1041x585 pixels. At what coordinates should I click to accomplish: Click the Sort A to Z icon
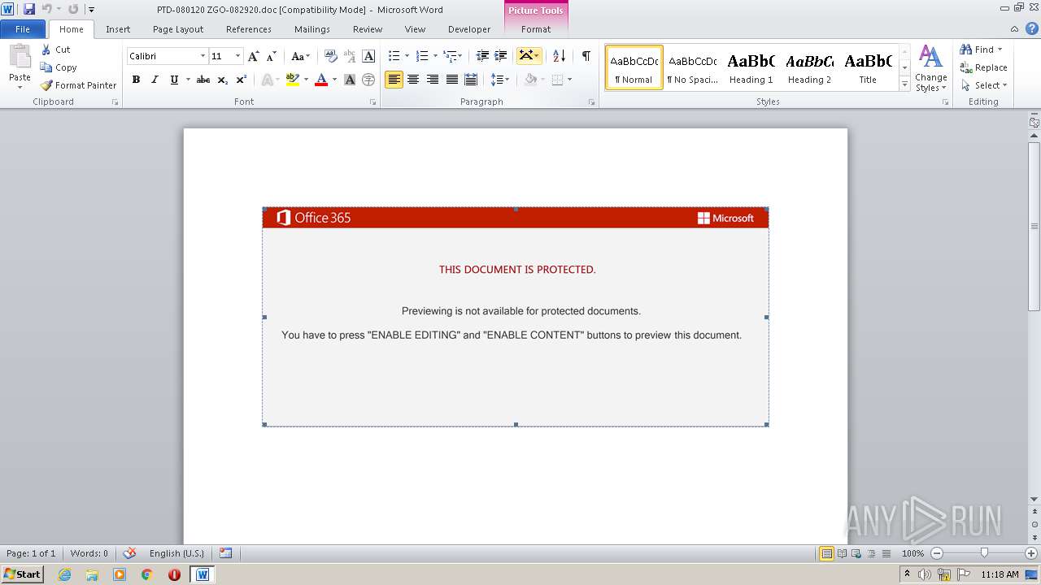[x=559, y=56]
